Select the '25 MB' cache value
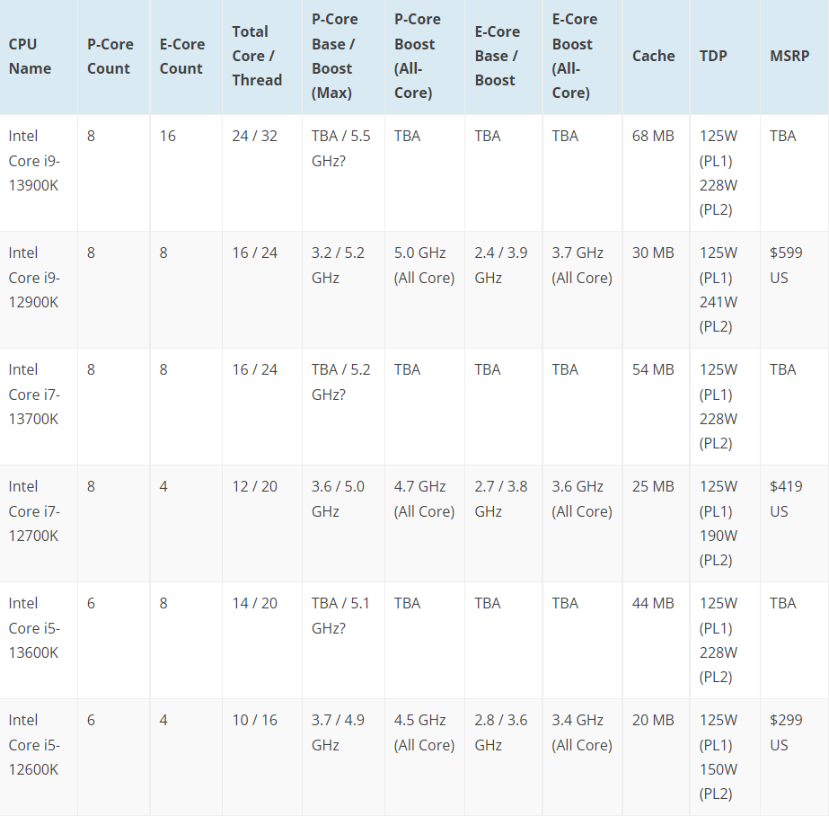 coord(653,487)
